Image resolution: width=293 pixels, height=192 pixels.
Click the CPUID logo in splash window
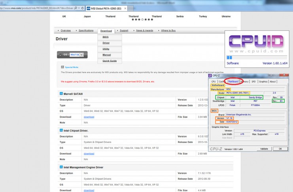pos(256,41)
